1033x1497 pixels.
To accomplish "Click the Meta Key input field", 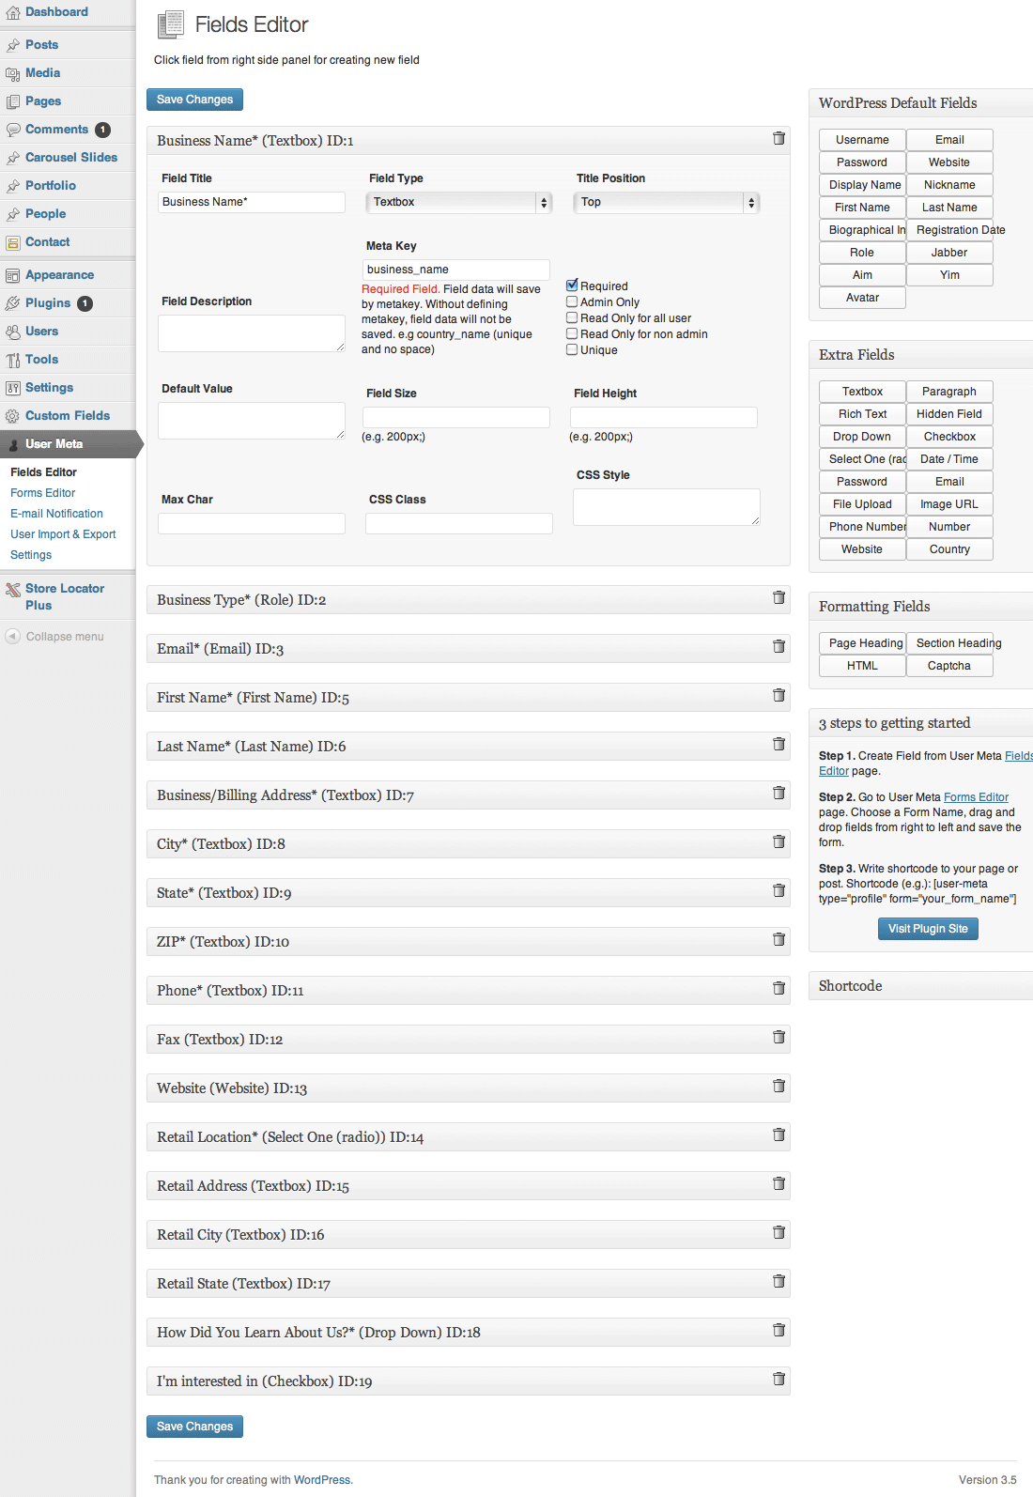I will [x=455, y=270].
